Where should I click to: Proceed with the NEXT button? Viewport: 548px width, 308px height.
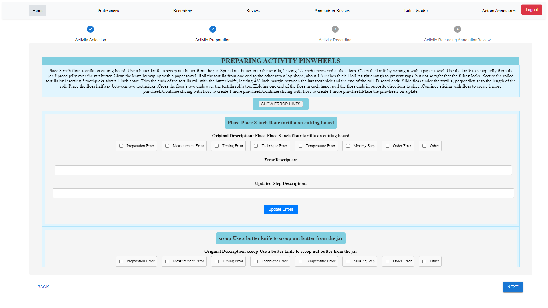coord(513,287)
